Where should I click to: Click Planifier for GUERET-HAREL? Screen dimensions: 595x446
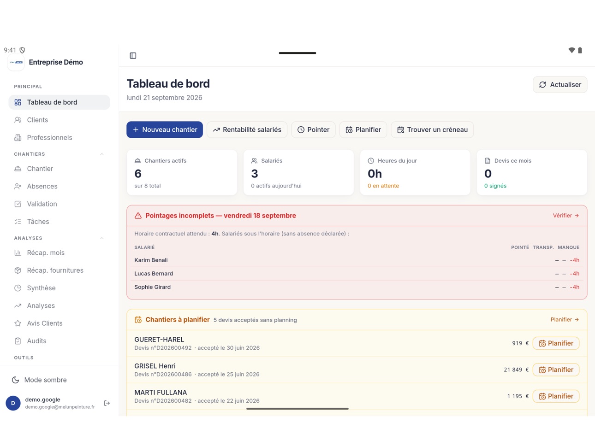click(x=556, y=343)
